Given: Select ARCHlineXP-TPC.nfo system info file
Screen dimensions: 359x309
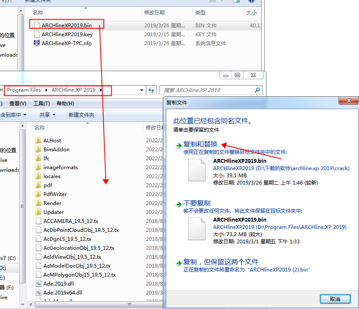Looking at the screenshot, I should pyautogui.click(x=67, y=43).
